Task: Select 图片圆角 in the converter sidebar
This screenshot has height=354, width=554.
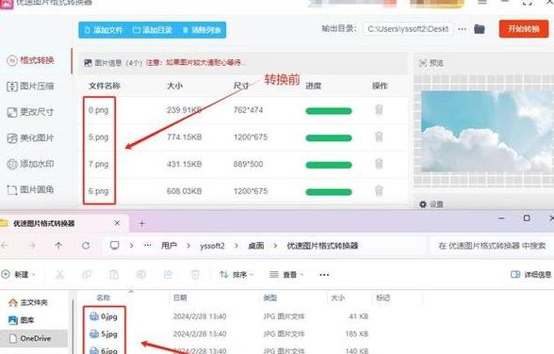Action: click(x=31, y=190)
